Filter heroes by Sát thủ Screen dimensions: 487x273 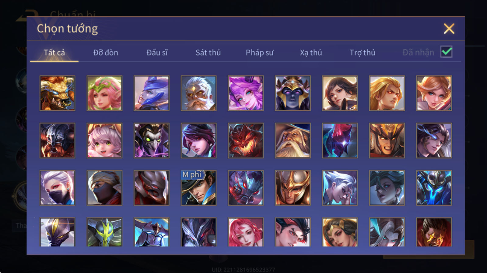[208, 52]
